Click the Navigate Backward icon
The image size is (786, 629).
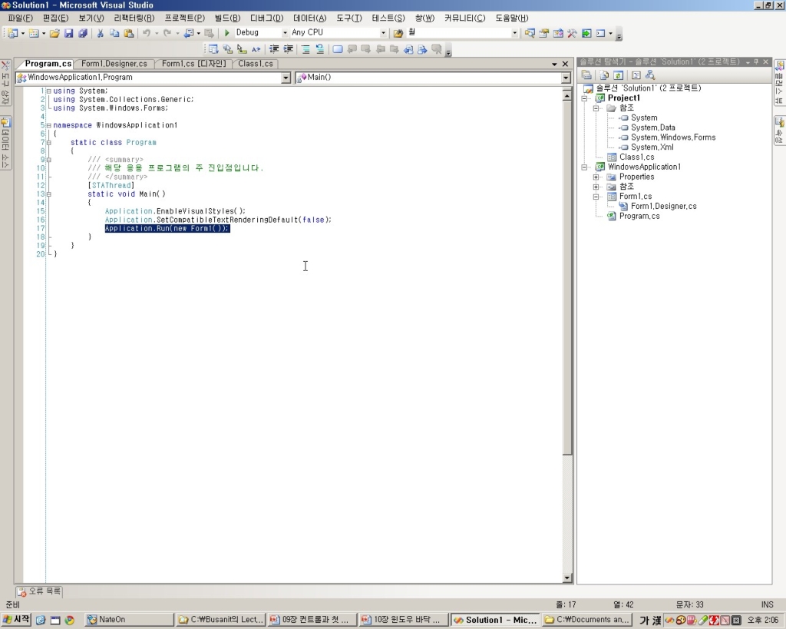pos(189,33)
